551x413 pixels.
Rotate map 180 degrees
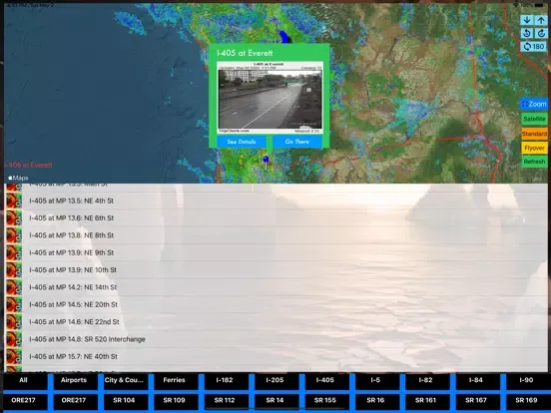pos(534,46)
